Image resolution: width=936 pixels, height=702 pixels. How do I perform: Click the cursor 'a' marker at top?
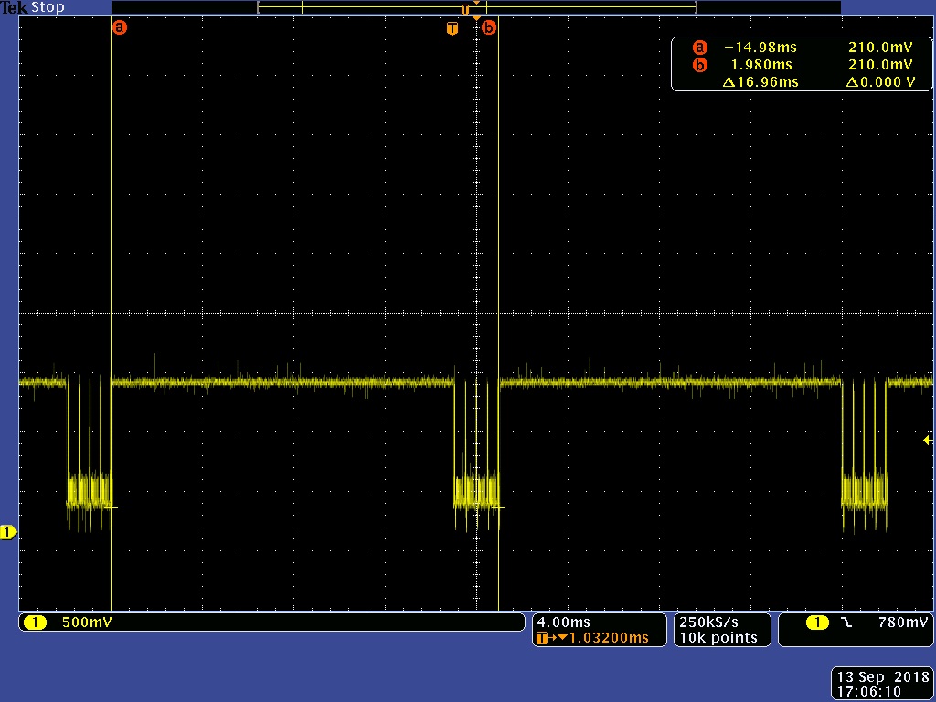(x=120, y=27)
